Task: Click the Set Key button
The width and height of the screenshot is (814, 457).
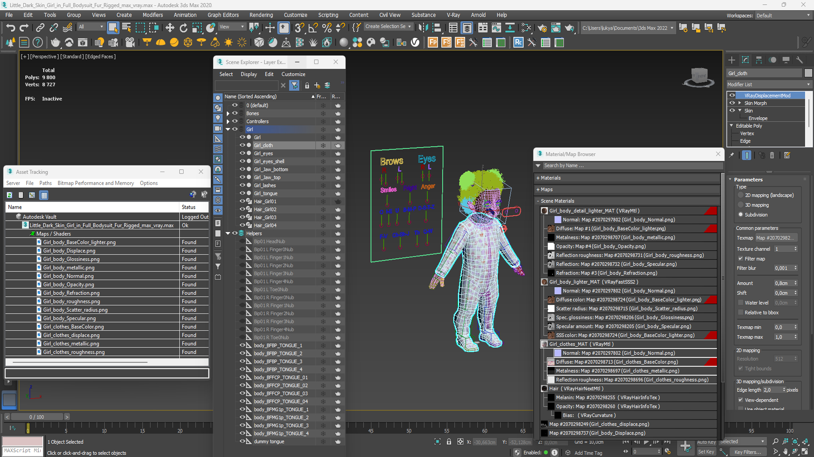Action: click(x=706, y=451)
